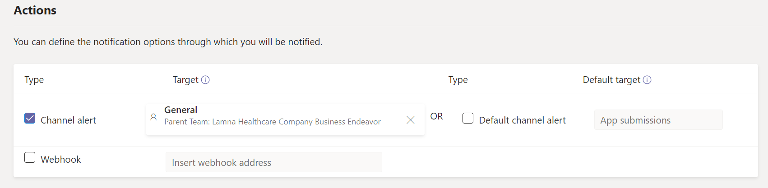The image size is (768, 188).
Task: Click the Type header above Default channel alert
Action: click(x=458, y=80)
